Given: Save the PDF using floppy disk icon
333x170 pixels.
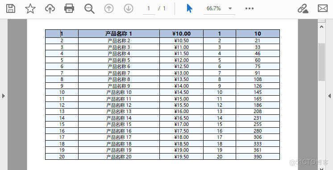Looking at the screenshot, I should [10, 9].
